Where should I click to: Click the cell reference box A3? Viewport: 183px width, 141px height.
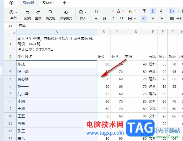pos(10,26)
